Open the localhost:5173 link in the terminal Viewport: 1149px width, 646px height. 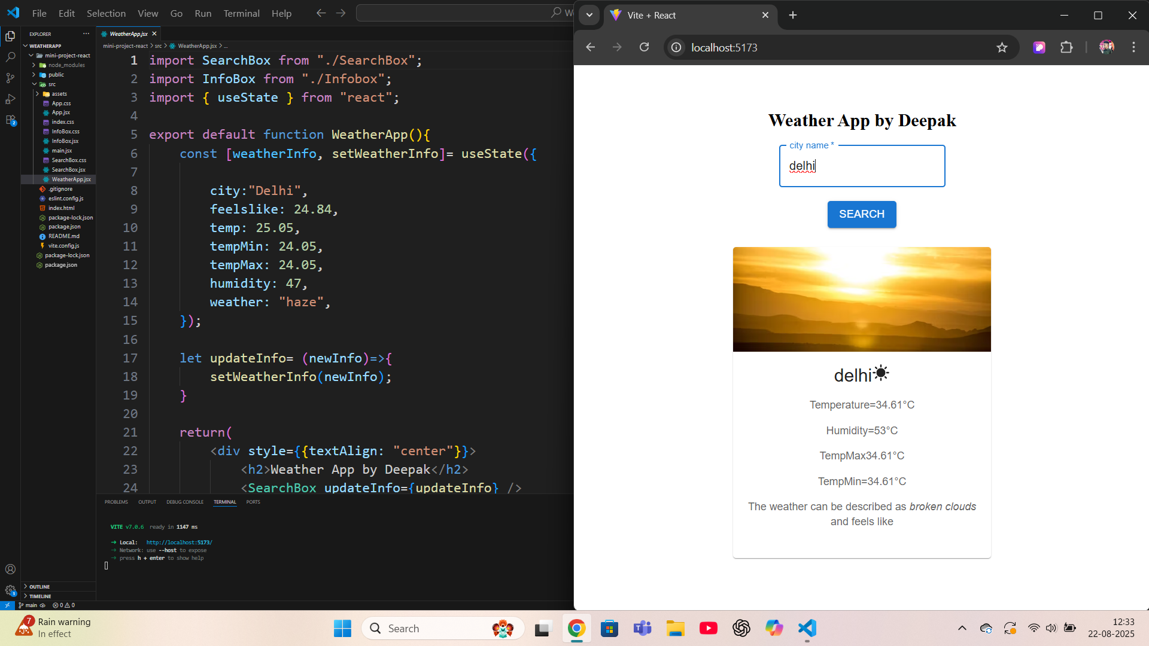pos(179,543)
